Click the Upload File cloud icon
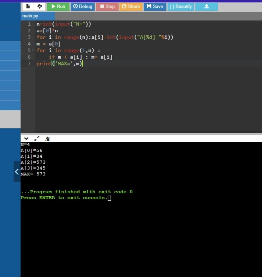The image size is (262, 277). (x=40, y=6)
